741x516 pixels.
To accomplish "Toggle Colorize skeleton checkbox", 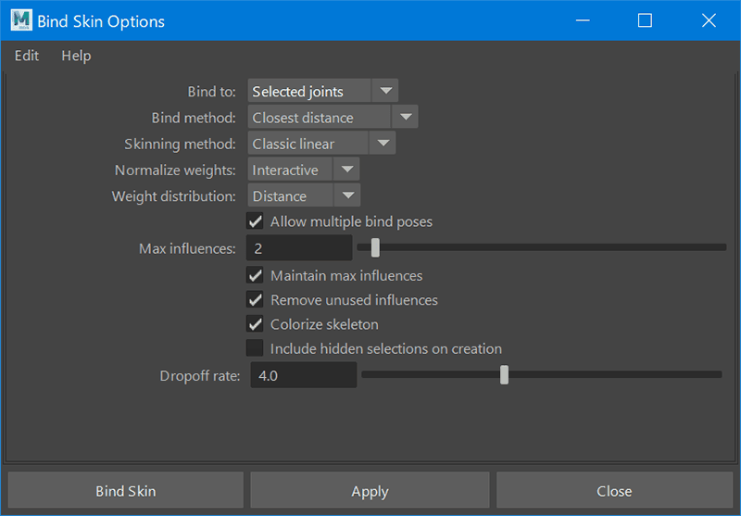I will (256, 324).
